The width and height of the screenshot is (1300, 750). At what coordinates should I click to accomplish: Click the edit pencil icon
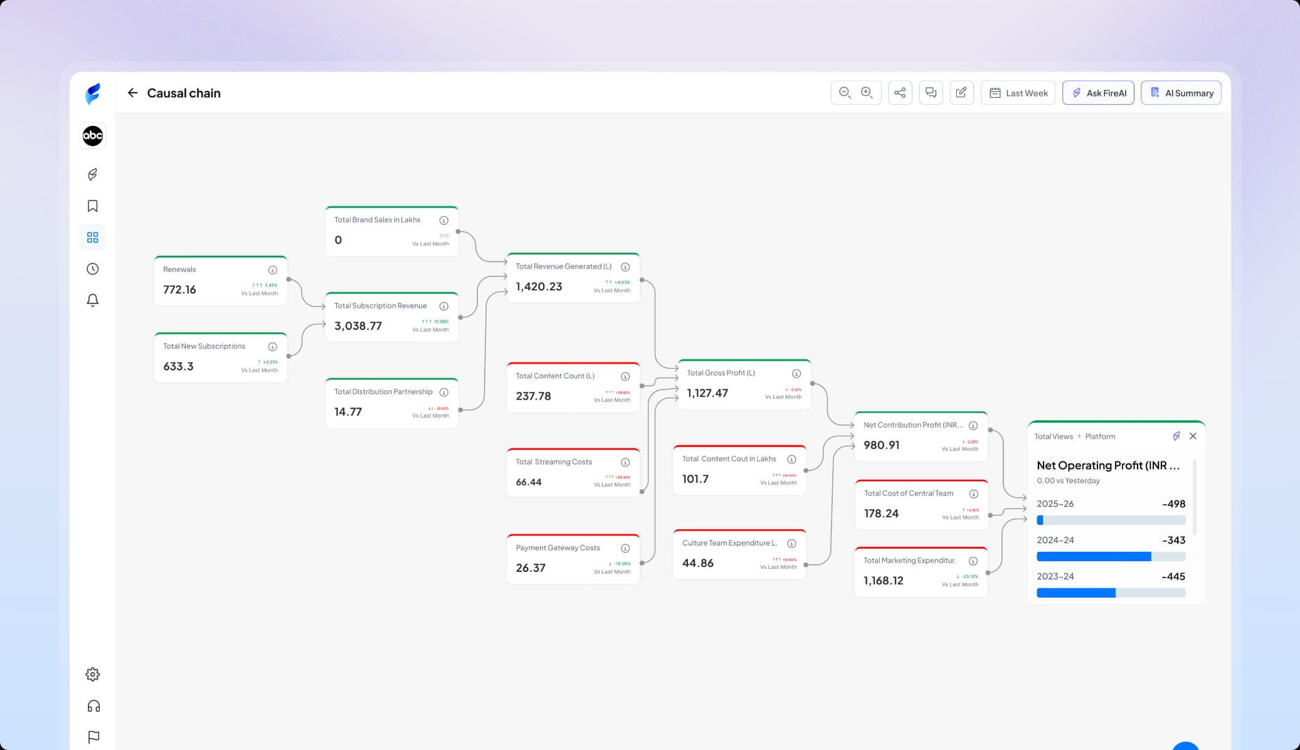(x=961, y=93)
